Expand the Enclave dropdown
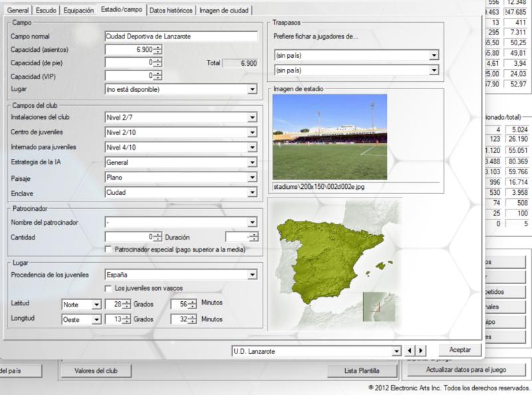 pyautogui.click(x=252, y=192)
